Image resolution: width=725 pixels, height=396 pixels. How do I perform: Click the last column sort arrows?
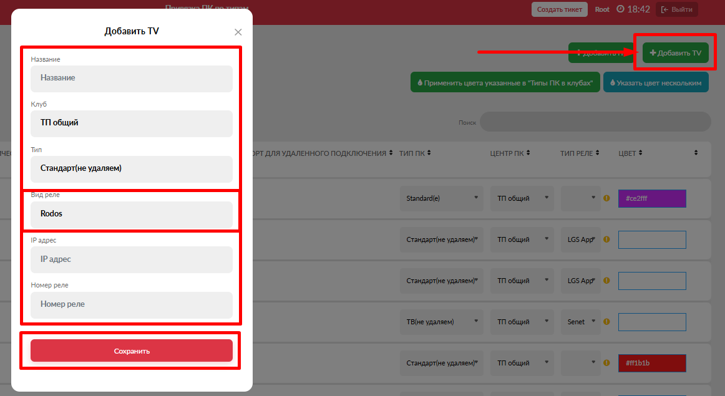click(x=696, y=153)
